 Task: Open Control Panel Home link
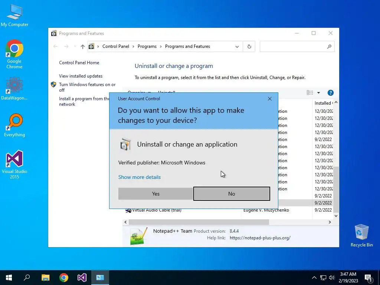(x=79, y=62)
